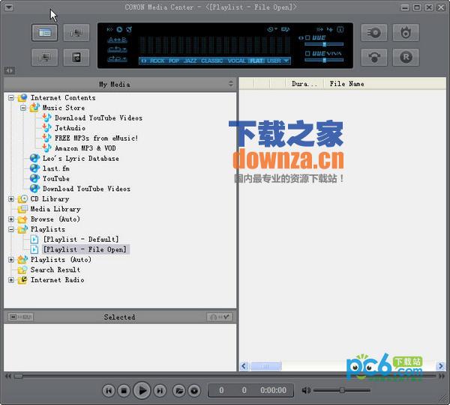
Task: Click the Open File folder icon
Action: tap(179, 390)
